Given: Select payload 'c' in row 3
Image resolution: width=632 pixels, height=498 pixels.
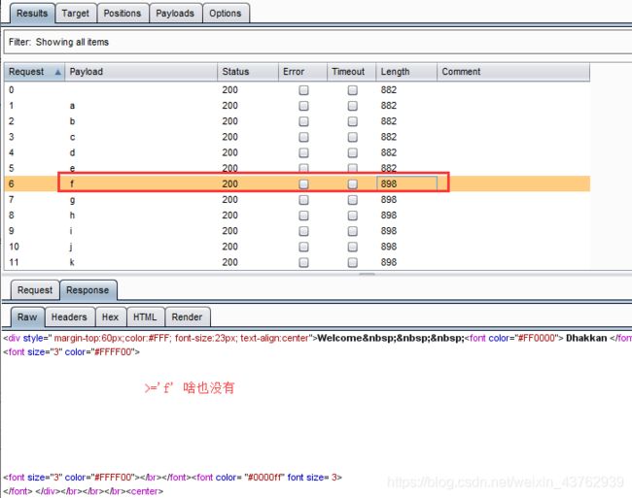Looking at the screenshot, I should tap(72, 137).
